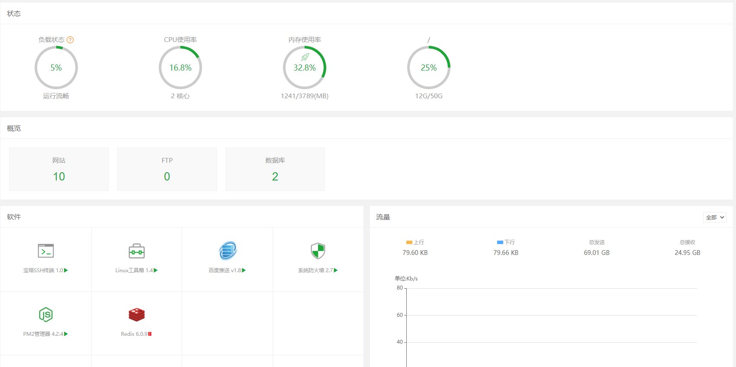Screen dimensions: 736x367
Task: Click the help icon beside 负载状态
Action: tap(70, 40)
